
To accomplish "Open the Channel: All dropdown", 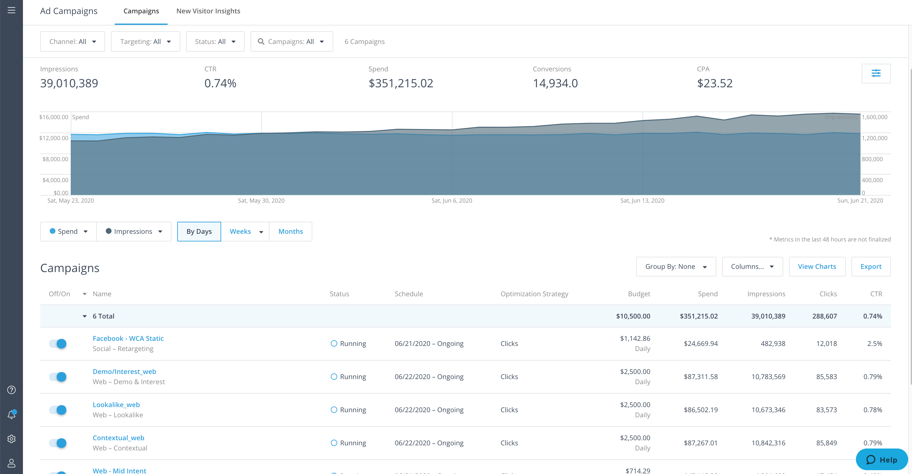I will coord(73,41).
